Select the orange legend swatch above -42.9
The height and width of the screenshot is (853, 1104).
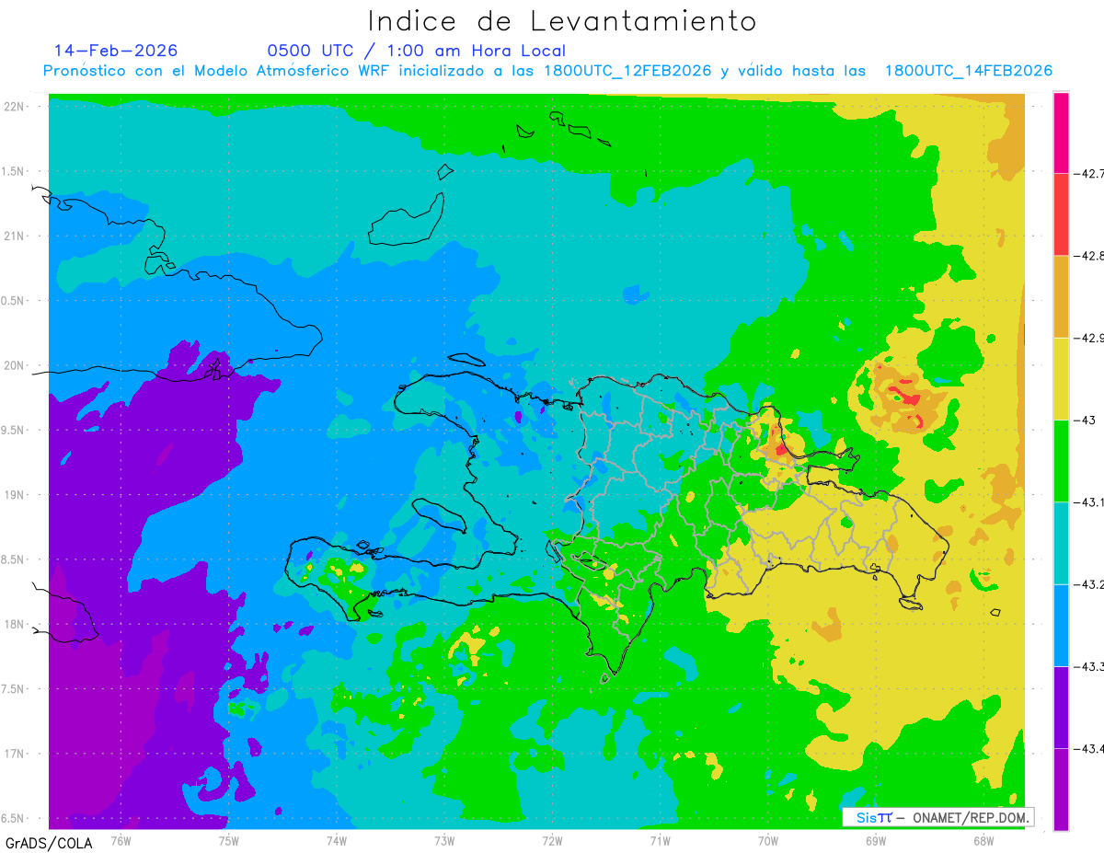[x=1061, y=296]
